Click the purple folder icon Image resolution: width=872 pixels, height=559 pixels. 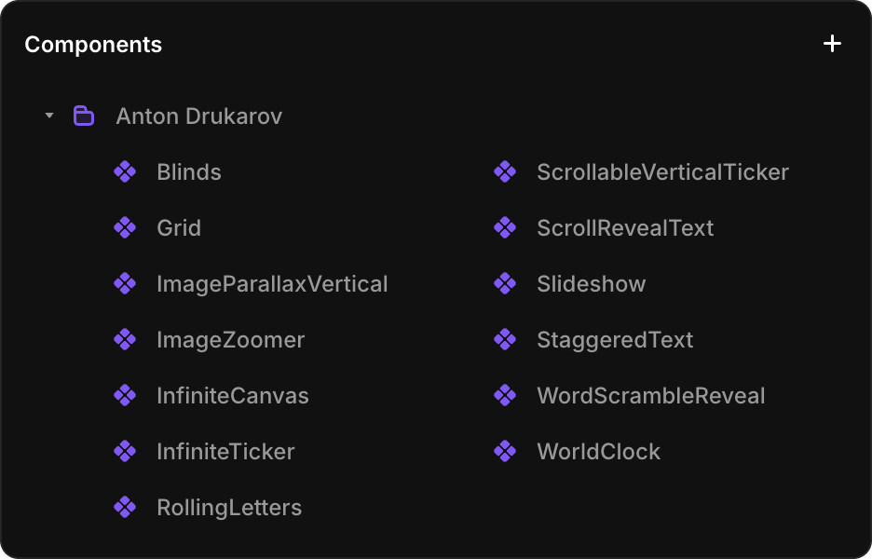click(84, 116)
